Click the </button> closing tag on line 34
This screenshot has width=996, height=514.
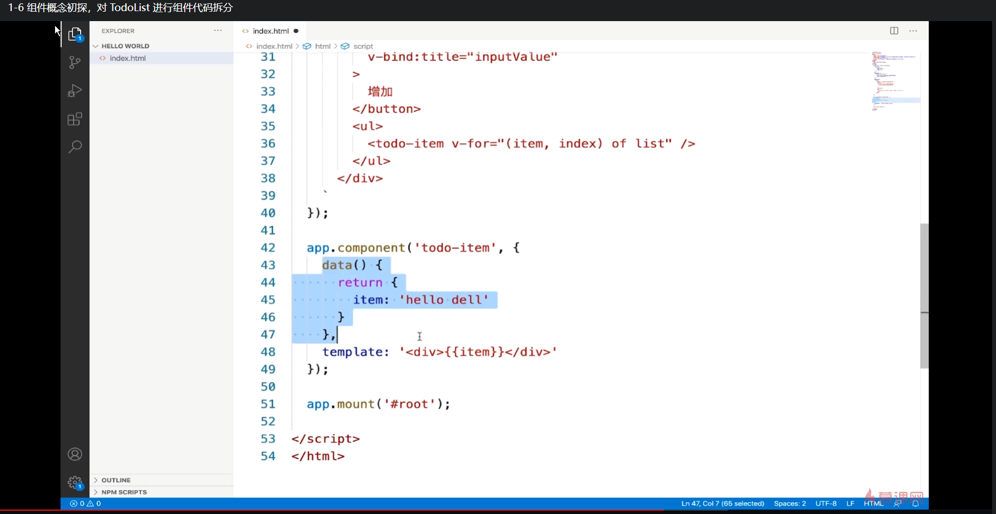[x=386, y=109]
